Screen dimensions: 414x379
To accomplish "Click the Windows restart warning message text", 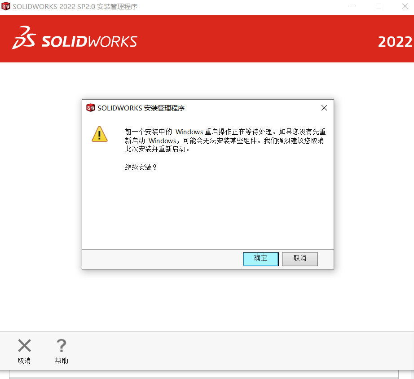I will click(x=225, y=140).
